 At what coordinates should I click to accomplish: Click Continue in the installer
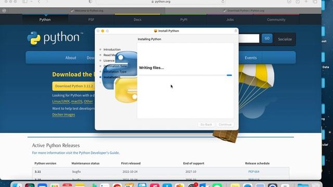point(225,125)
